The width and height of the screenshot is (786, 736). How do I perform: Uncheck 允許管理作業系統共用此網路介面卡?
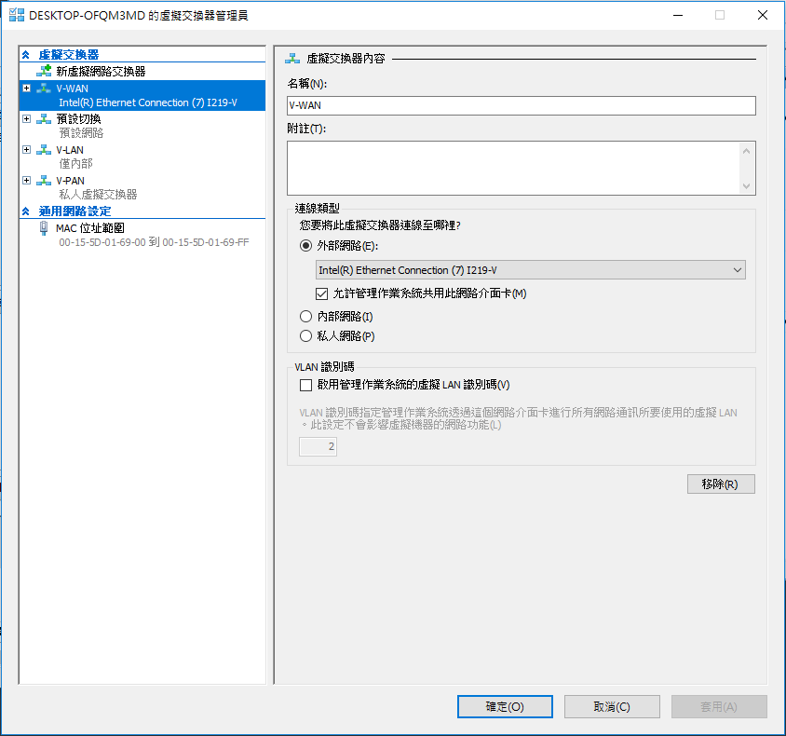322,293
